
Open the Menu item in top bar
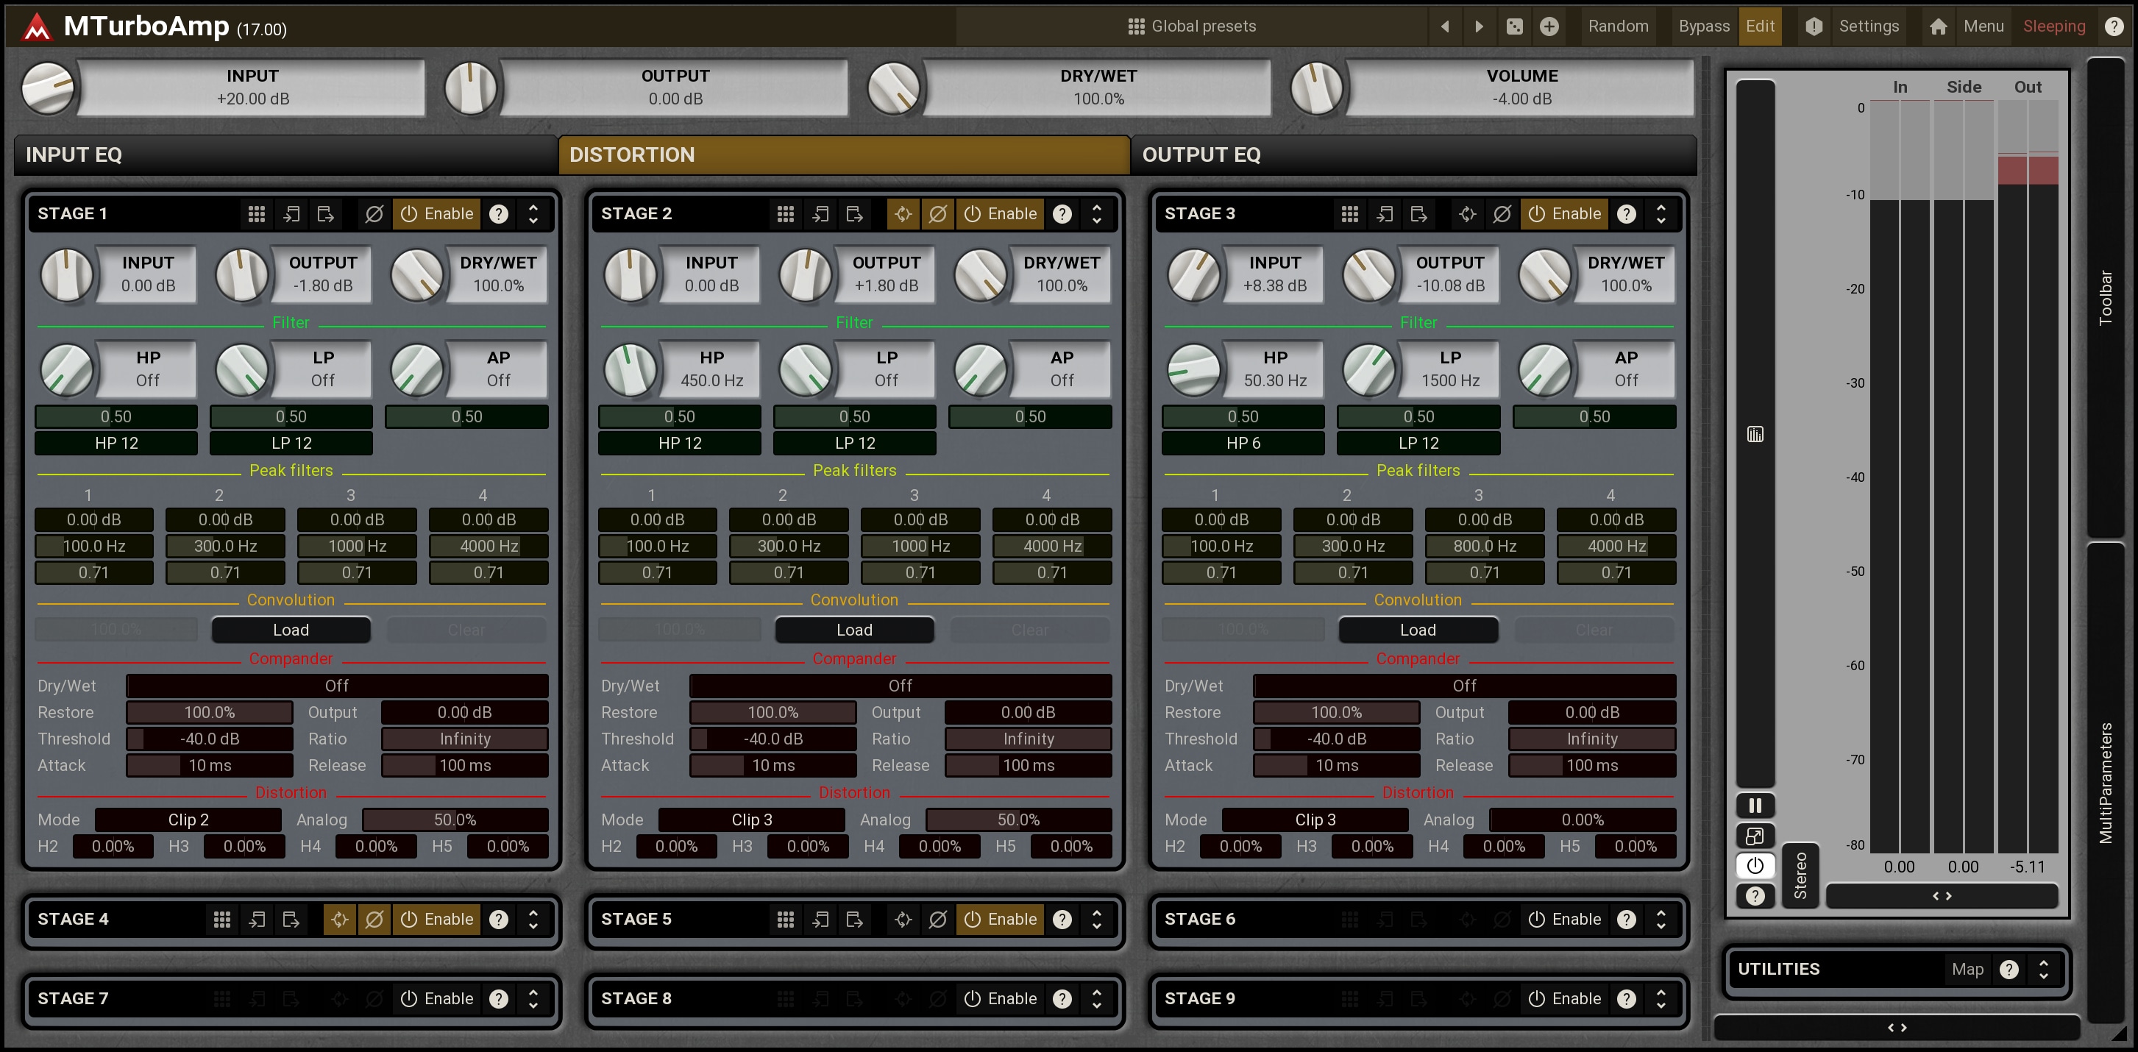tap(1983, 26)
